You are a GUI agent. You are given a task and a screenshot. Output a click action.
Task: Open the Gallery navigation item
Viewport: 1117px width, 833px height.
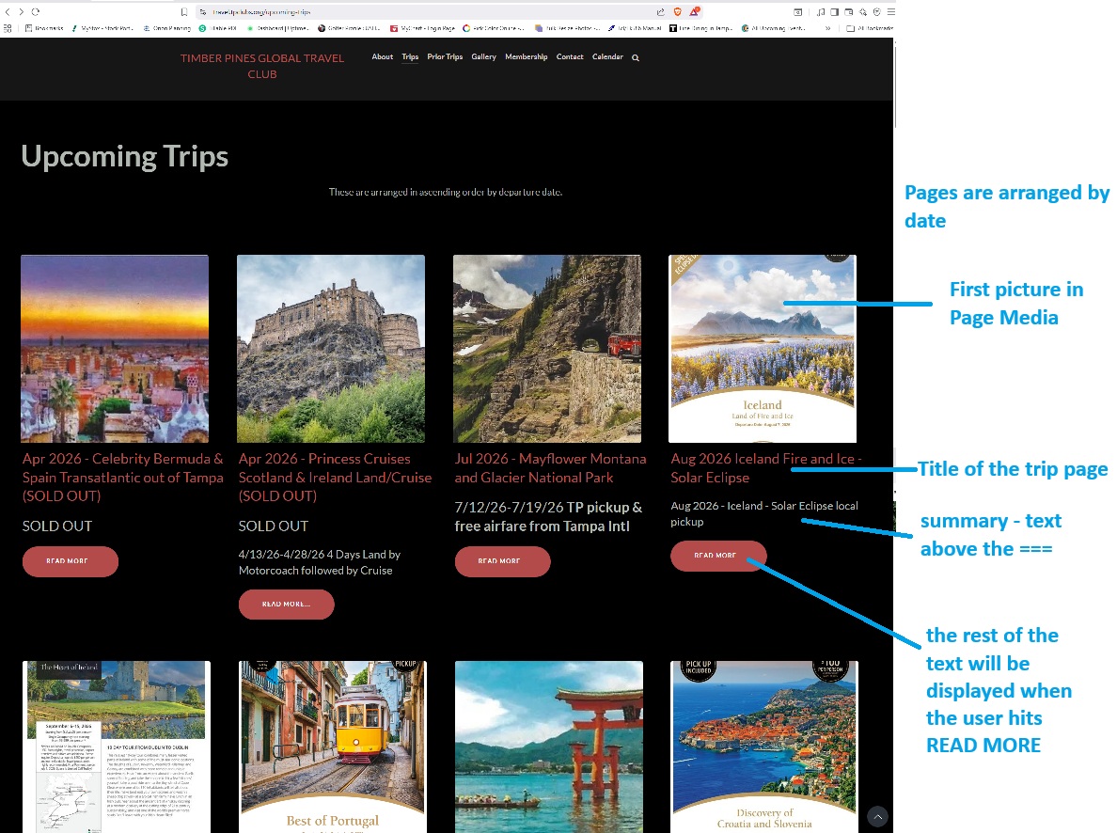pos(483,57)
